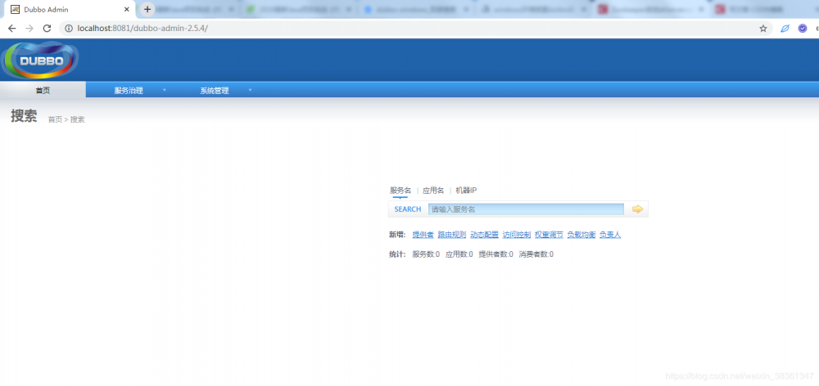Click the browser forward arrow
Viewport: 819px width, 386px height.
click(29, 29)
